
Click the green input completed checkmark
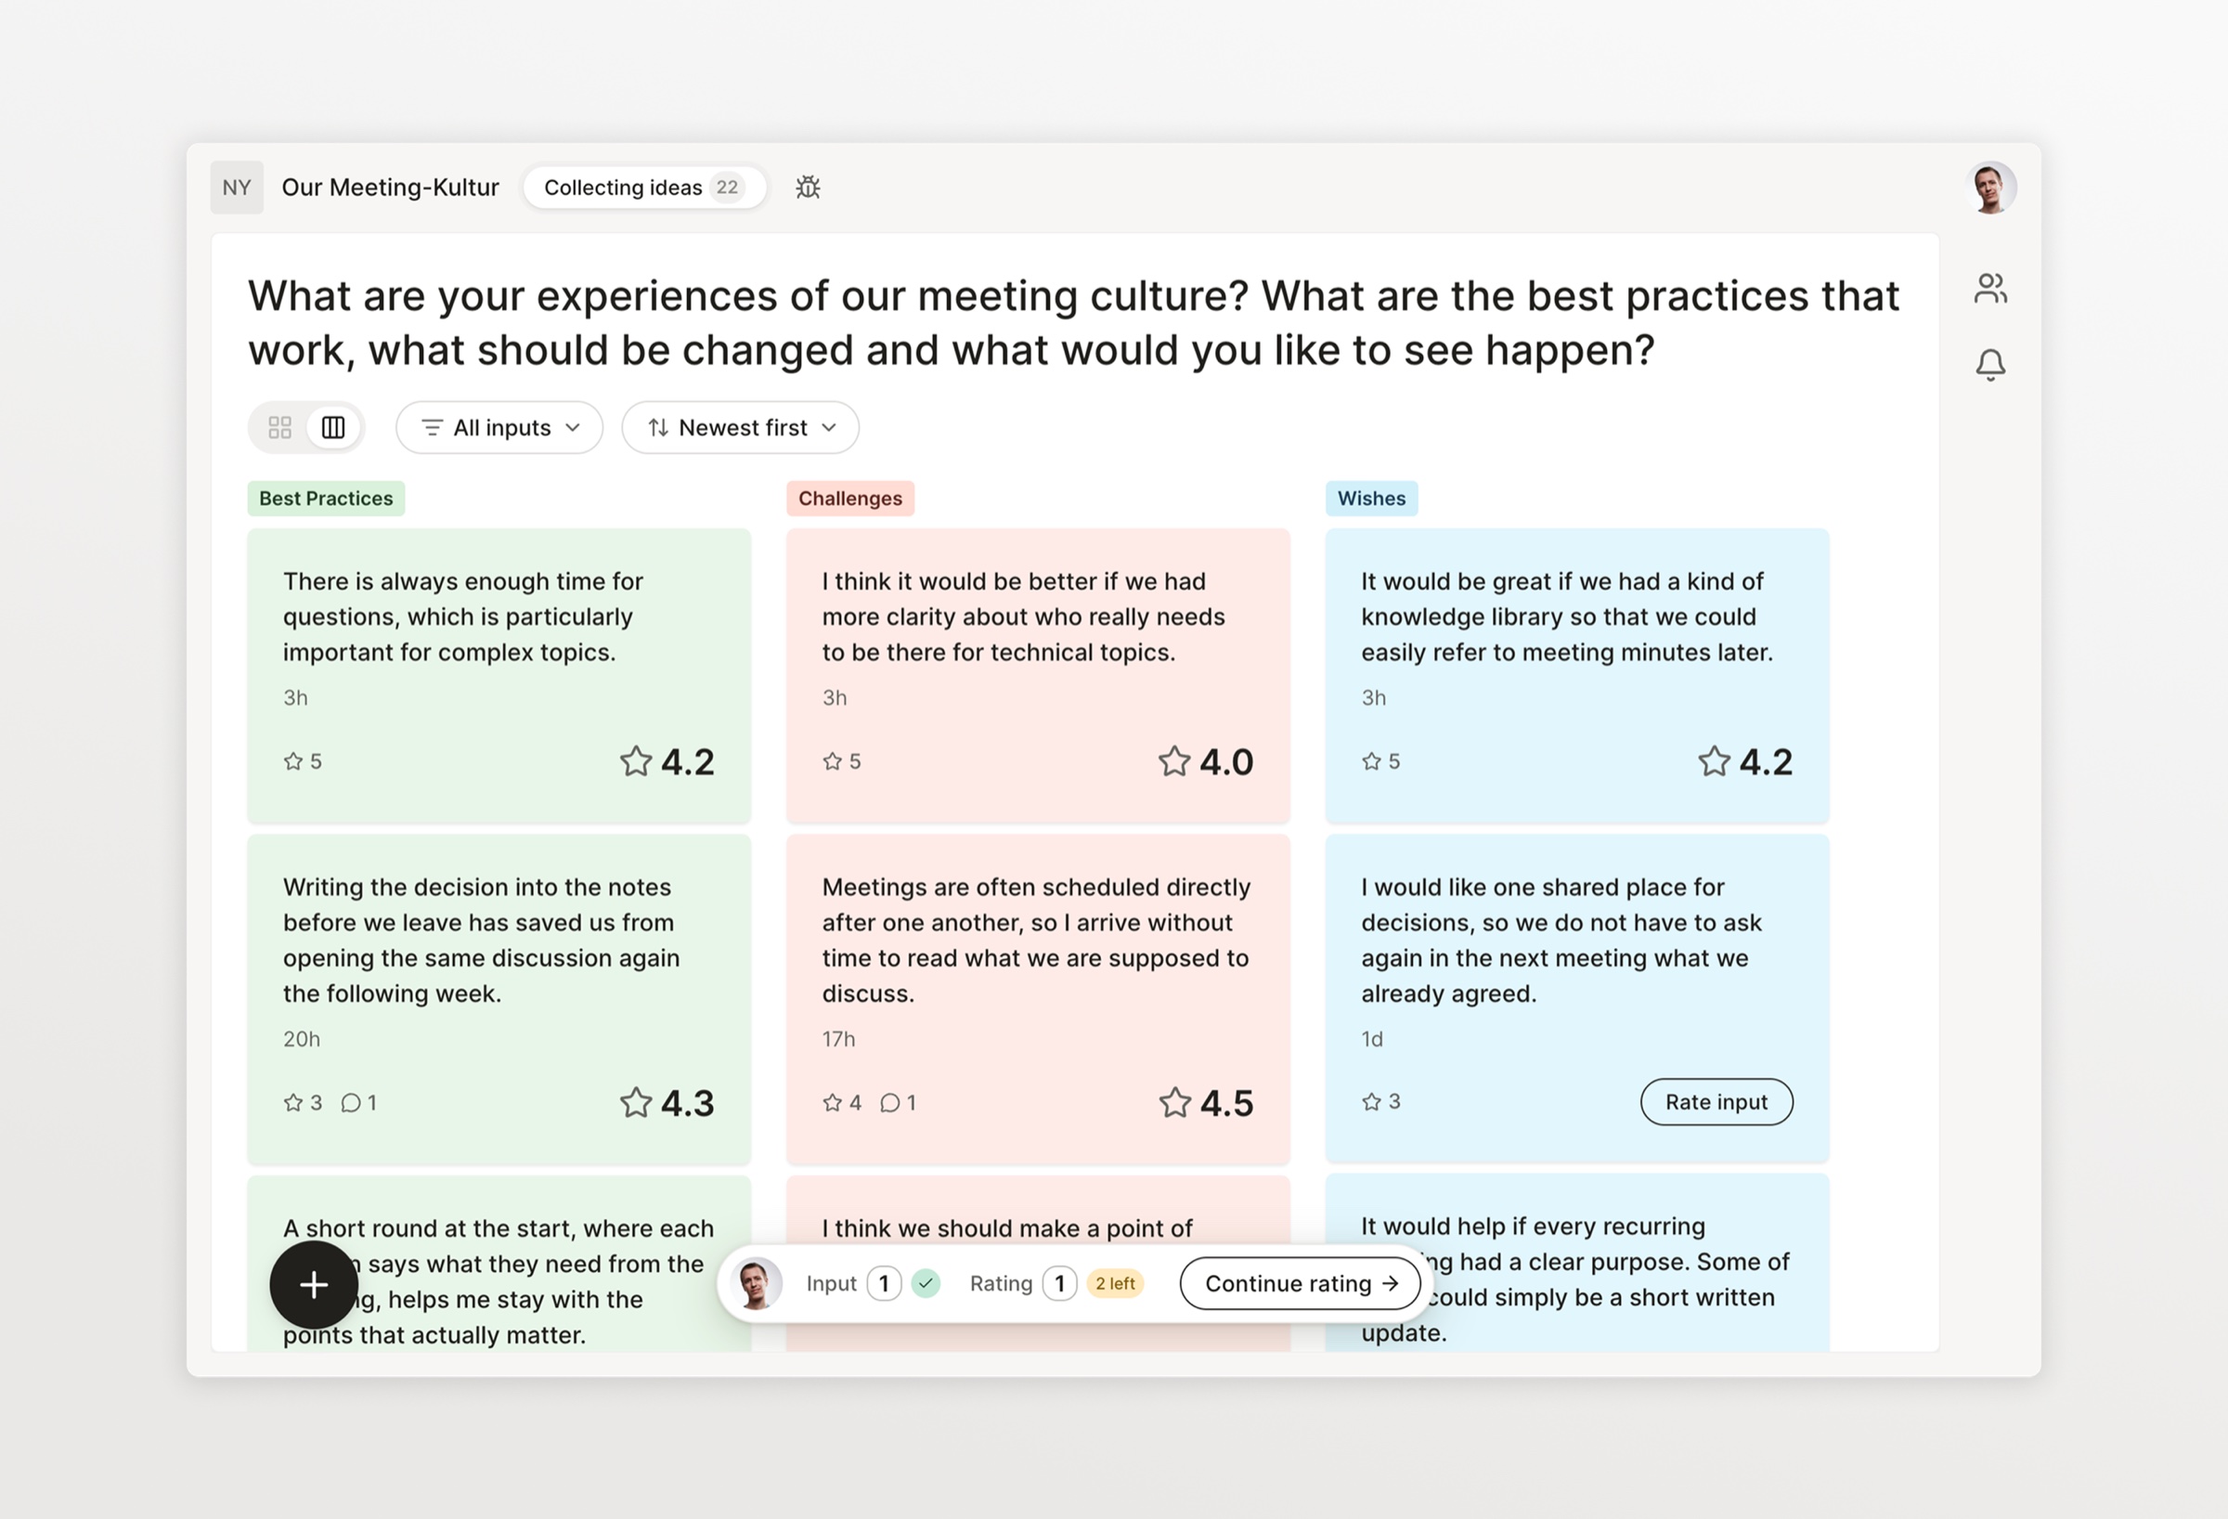coord(926,1283)
